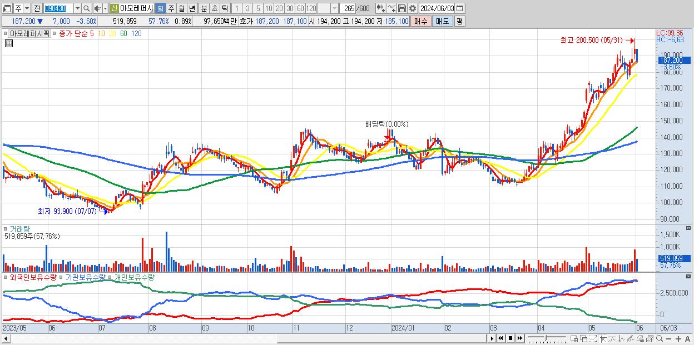Click the add line indicator icon
Image resolution: width=694 pixels, height=345 pixels.
tap(391, 8)
